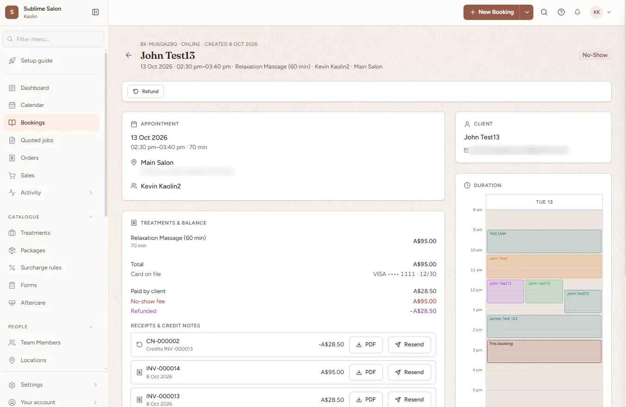Select the Test User calendar block
This screenshot has width=626, height=407.
point(544,241)
